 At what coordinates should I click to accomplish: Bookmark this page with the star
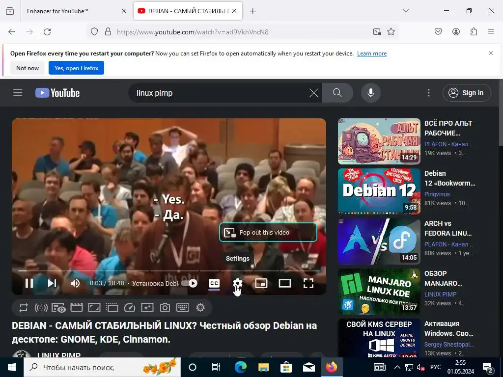391,32
